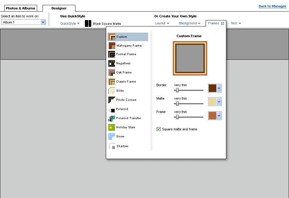Open the Layout dropdown menu

click(x=162, y=23)
